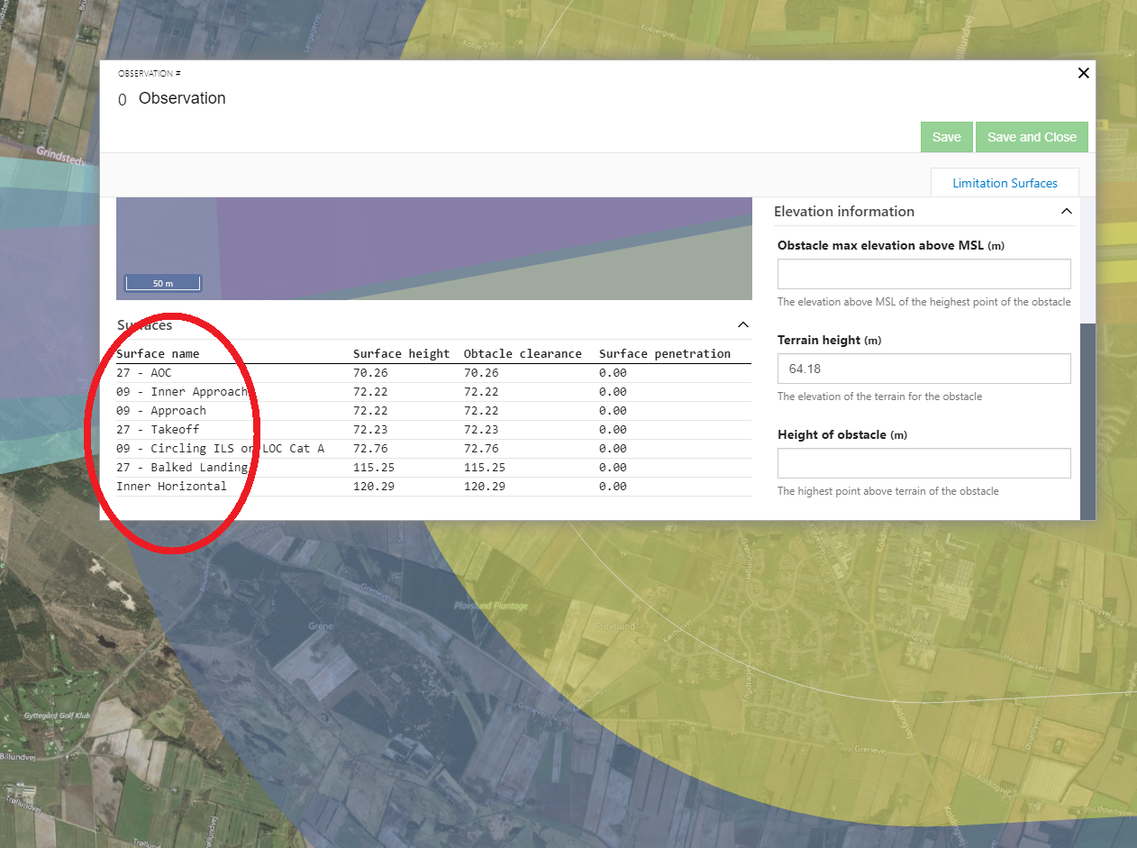Select the 09 - Circling ILS or LOC Cat A name
Image resolution: width=1137 pixels, height=848 pixels.
click(x=220, y=448)
